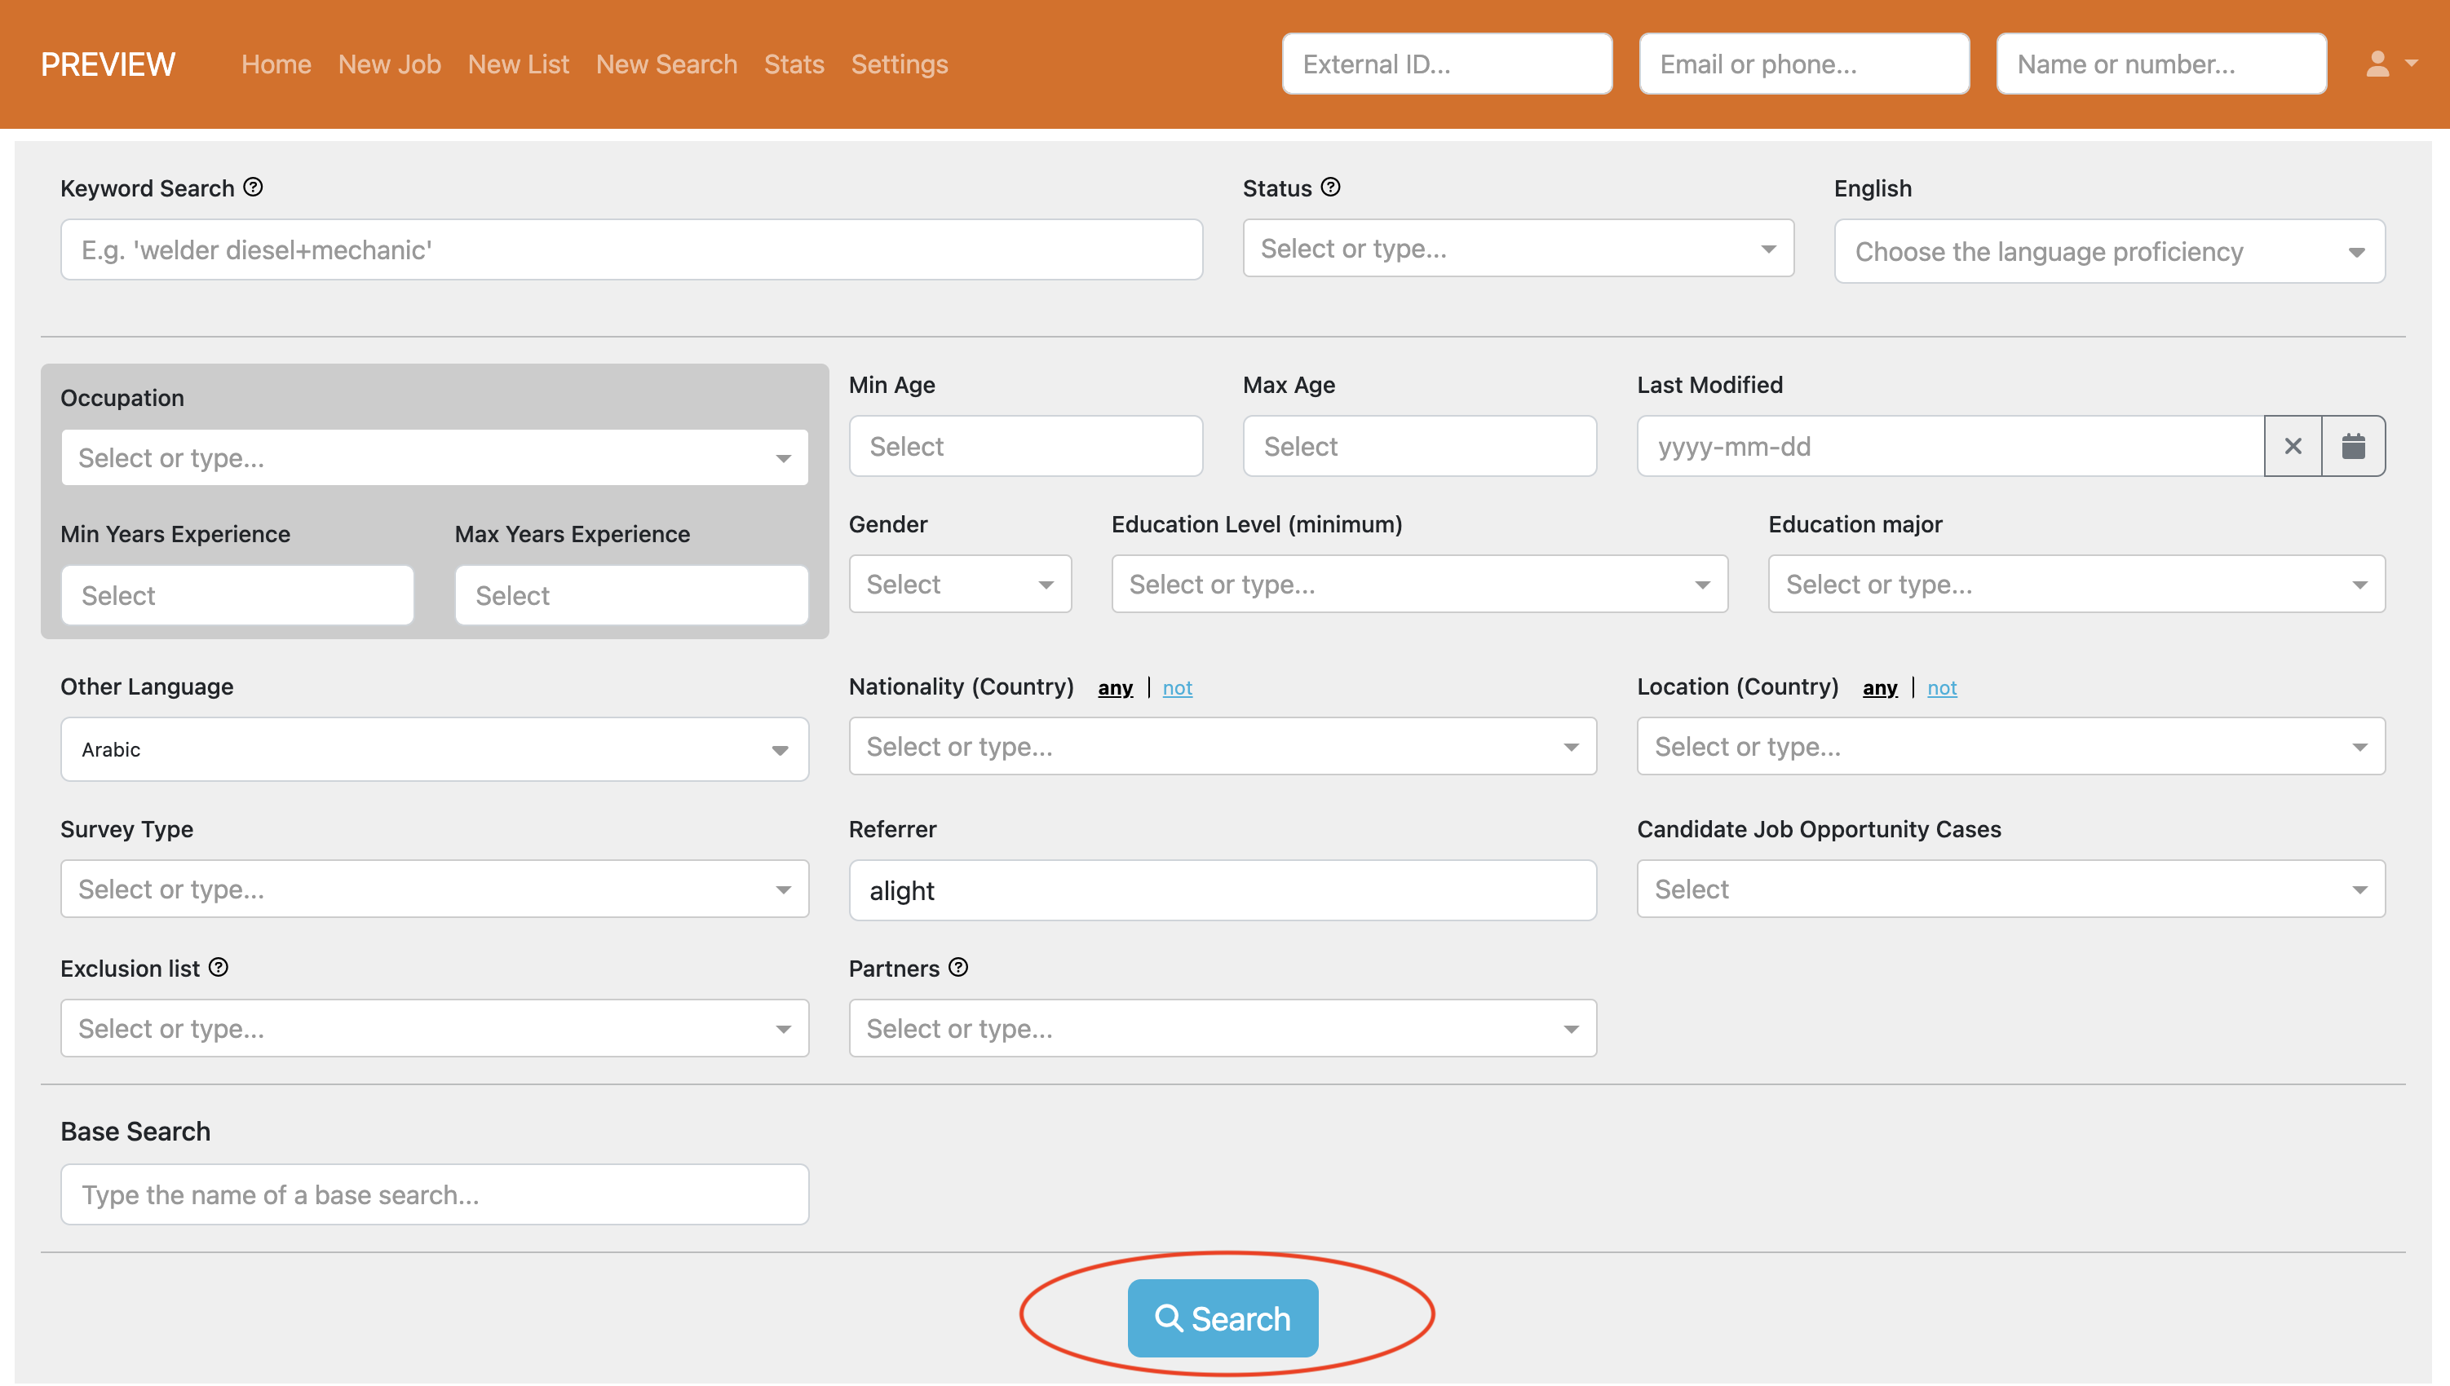2450x1386 pixels.
Task: Toggle Nationality filter to 'not'
Action: (x=1177, y=687)
